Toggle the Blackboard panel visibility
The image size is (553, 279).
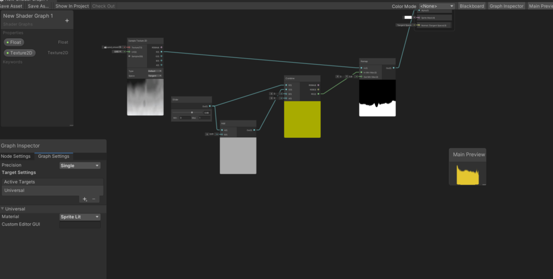[471, 6]
